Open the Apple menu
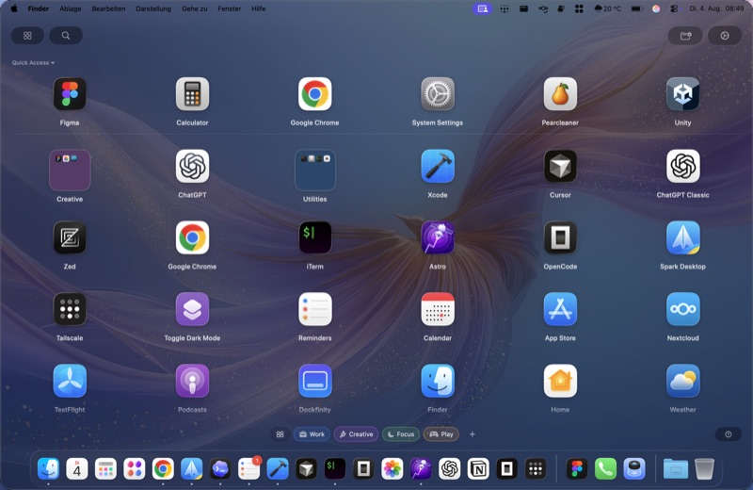The height and width of the screenshot is (490, 753). [x=14, y=8]
